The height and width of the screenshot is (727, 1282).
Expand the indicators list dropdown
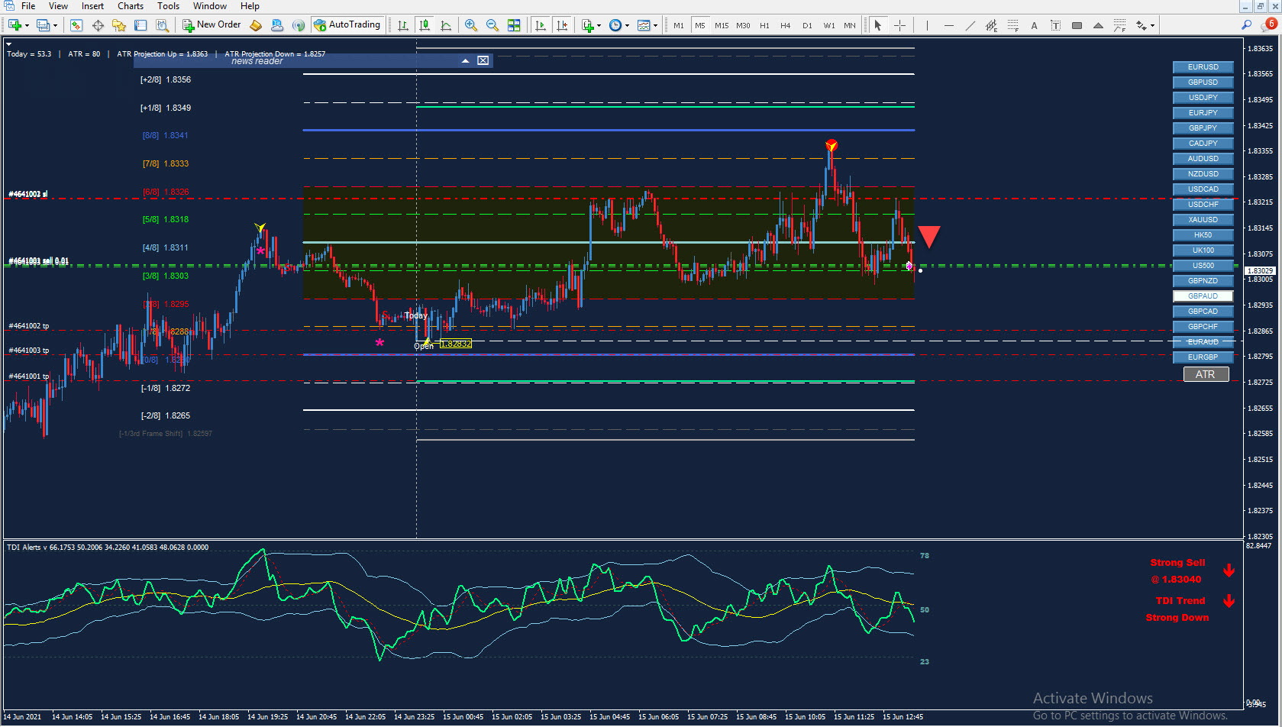point(599,25)
